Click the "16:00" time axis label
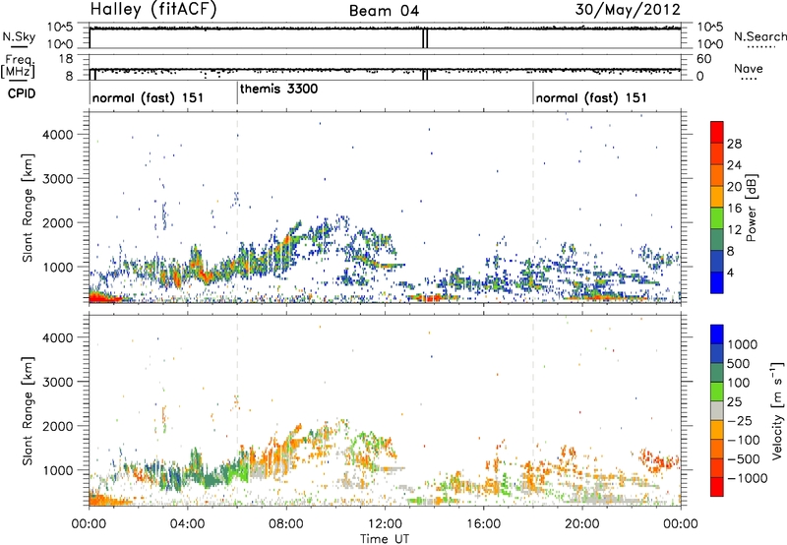Image resolution: width=787 pixels, height=545 pixels. click(483, 524)
